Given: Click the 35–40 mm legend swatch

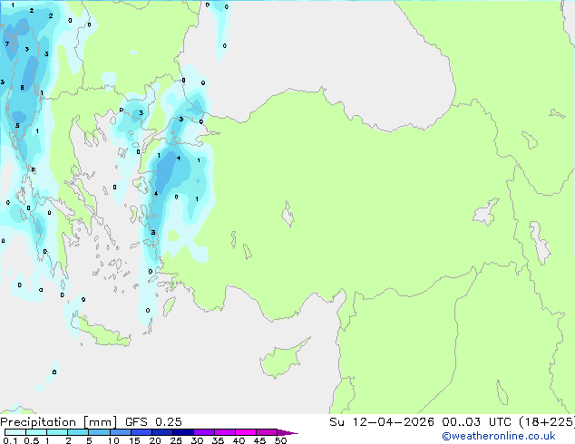Looking at the screenshot, I should 224,432.
